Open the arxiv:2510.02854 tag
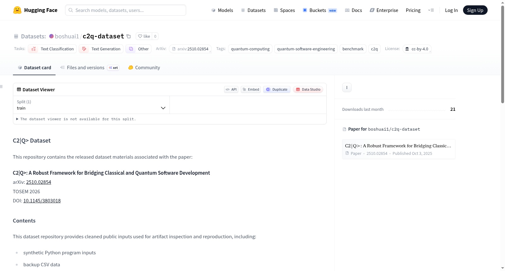 pyautogui.click(x=190, y=49)
